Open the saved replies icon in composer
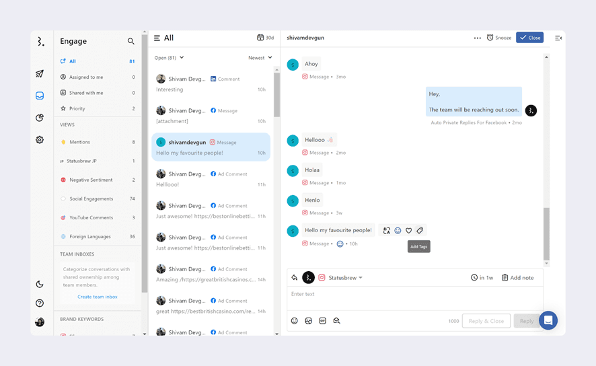 [x=337, y=321]
